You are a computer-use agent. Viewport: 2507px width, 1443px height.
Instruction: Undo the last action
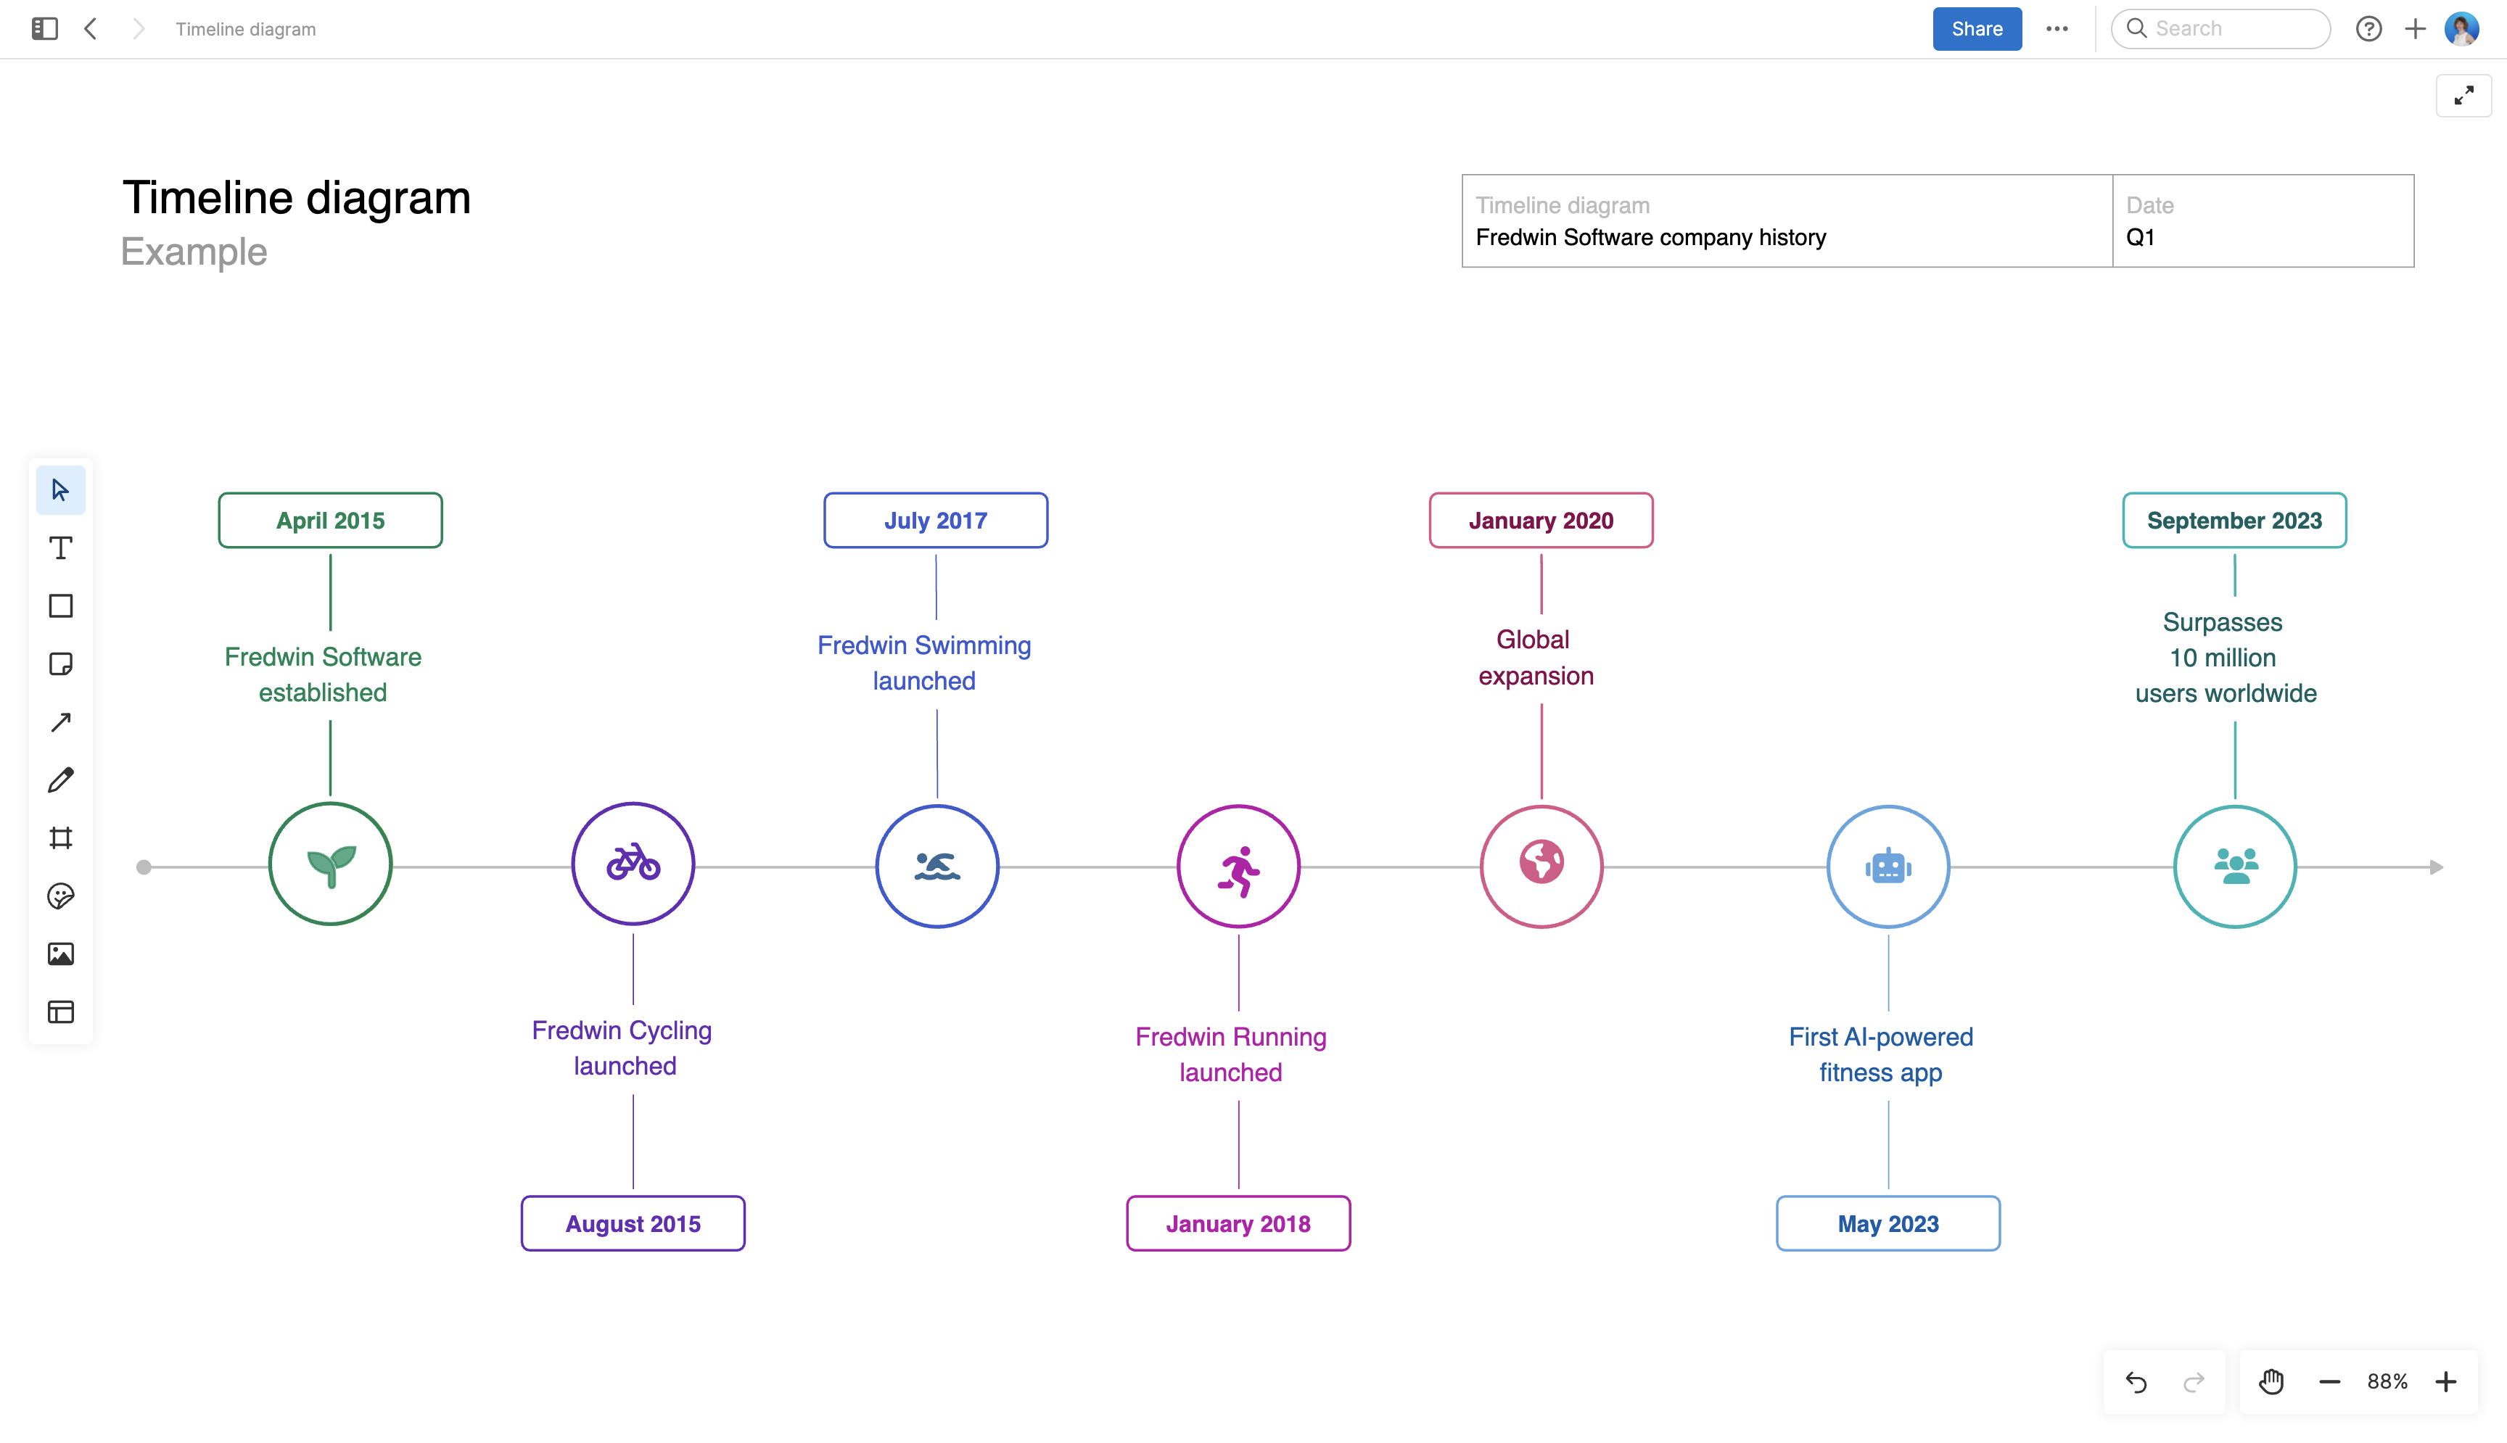[2136, 1381]
